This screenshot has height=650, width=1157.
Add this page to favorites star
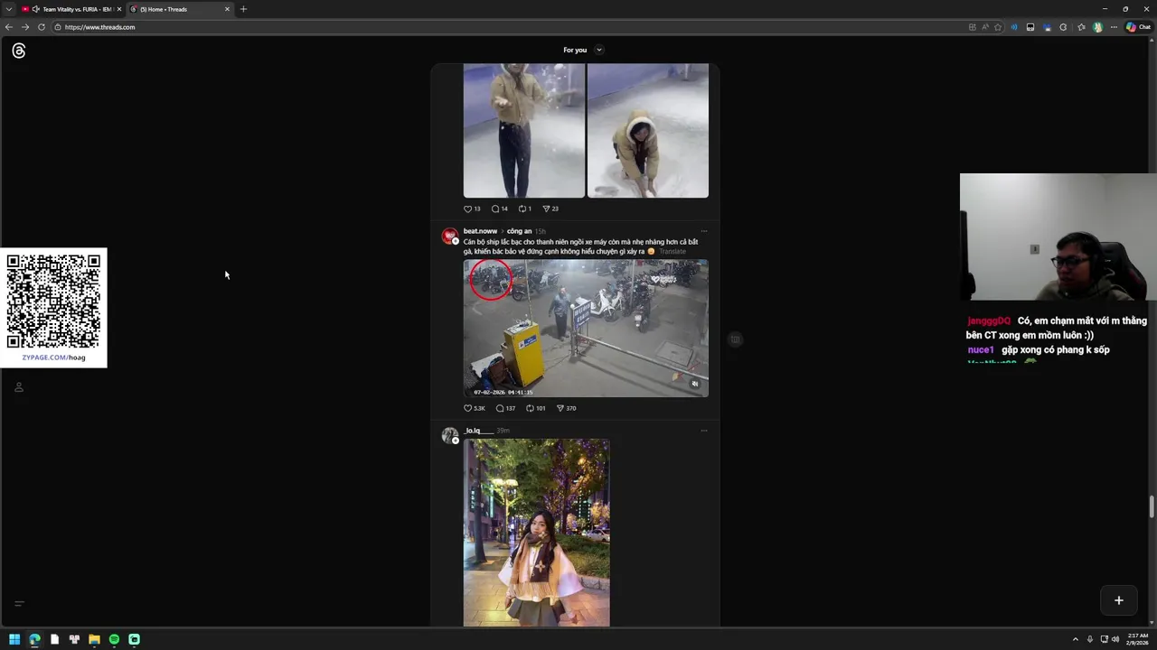(998, 27)
